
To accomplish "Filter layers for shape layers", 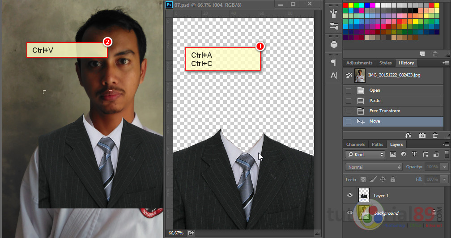I will (425, 154).
